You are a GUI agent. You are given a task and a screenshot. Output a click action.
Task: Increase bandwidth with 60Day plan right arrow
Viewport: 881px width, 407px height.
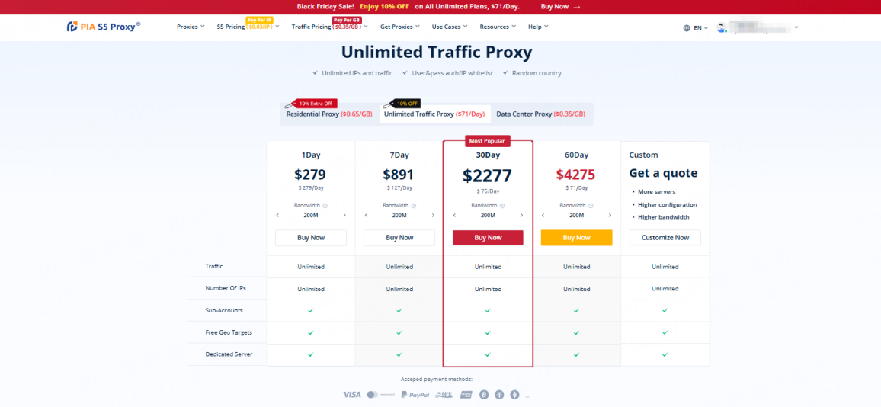pos(610,216)
